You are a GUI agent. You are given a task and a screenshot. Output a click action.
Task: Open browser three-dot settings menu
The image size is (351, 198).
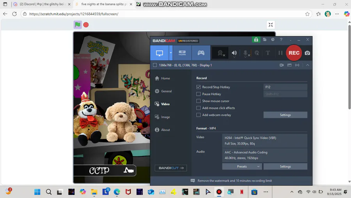point(337,14)
